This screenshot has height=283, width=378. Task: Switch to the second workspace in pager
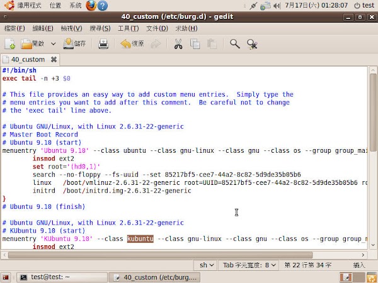point(358,277)
